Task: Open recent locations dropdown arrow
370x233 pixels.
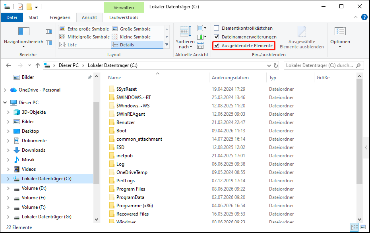Action: point(29,65)
